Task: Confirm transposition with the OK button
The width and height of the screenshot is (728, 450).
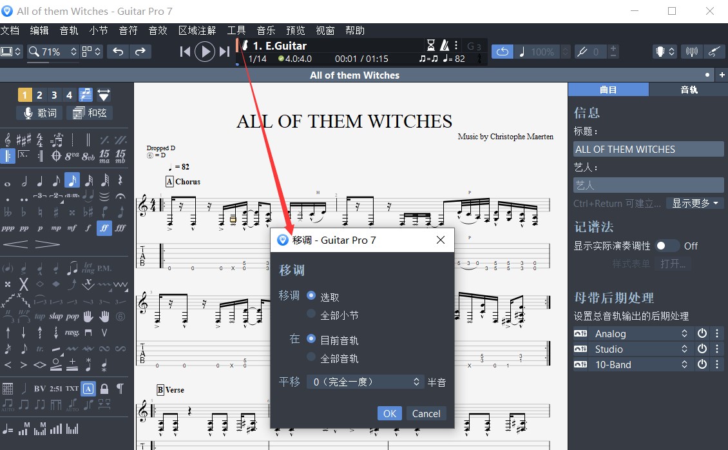Action: point(389,413)
